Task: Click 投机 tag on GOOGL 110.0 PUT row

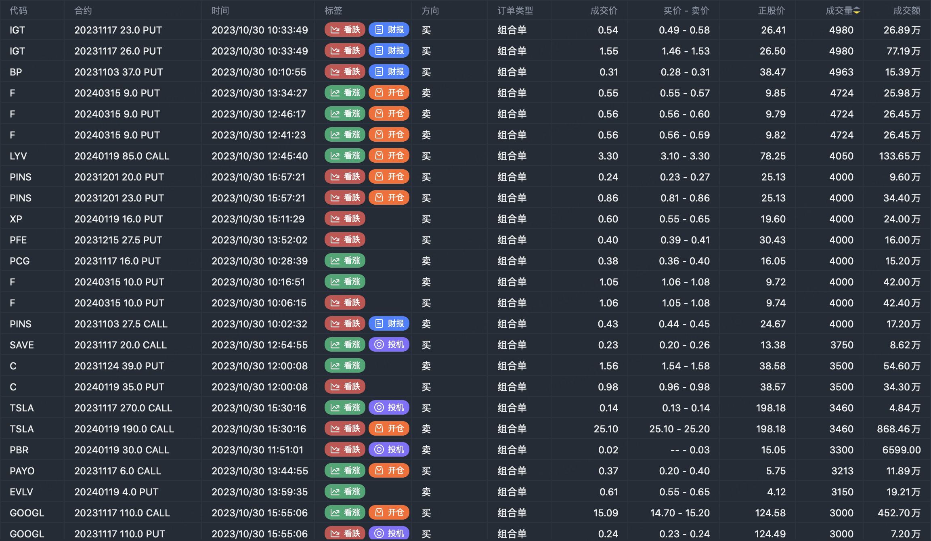Action: point(389,533)
